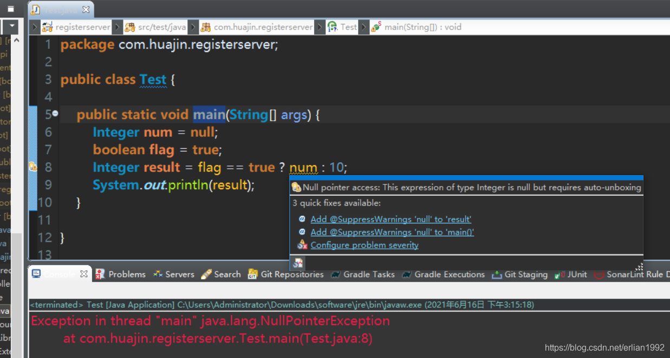Close the Test.java editor tab

pyautogui.click(x=86, y=10)
